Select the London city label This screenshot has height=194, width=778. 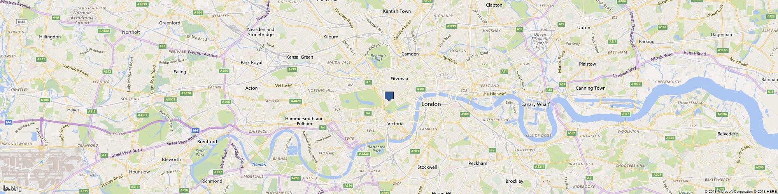(431, 104)
